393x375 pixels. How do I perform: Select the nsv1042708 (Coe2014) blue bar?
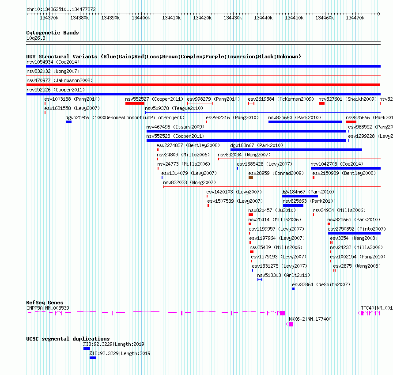(346, 168)
